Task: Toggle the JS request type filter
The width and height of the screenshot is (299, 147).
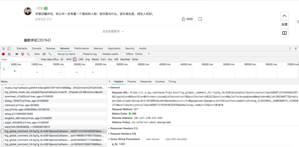Action: [x=75, y=60]
